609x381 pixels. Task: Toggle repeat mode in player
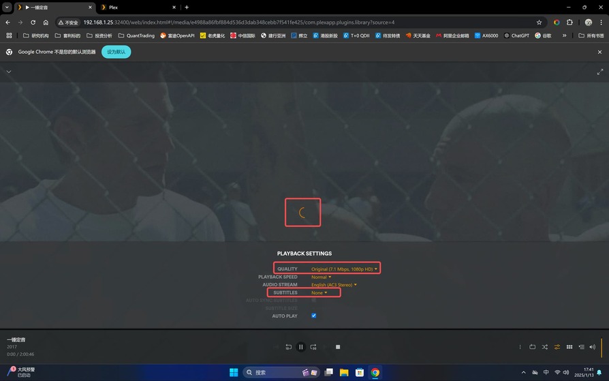coord(533,347)
